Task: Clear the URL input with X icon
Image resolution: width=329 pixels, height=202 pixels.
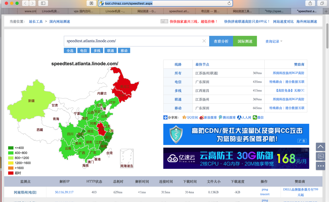Action: 204,41
